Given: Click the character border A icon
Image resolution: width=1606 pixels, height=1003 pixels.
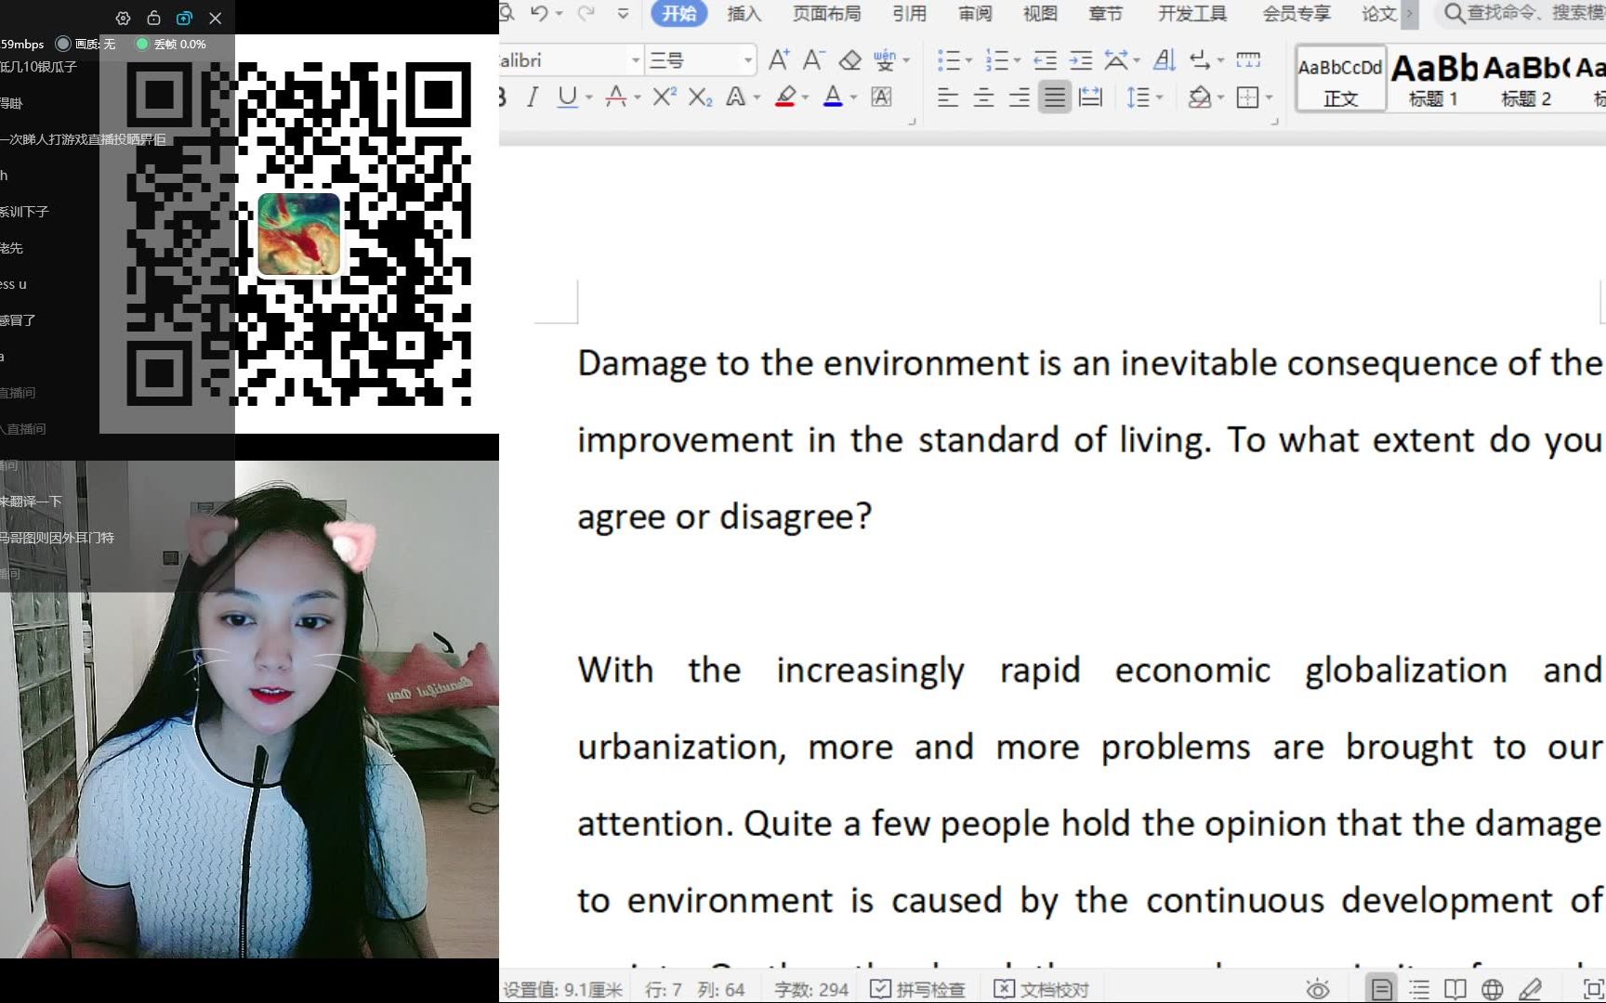Looking at the screenshot, I should click(x=881, y=97).
